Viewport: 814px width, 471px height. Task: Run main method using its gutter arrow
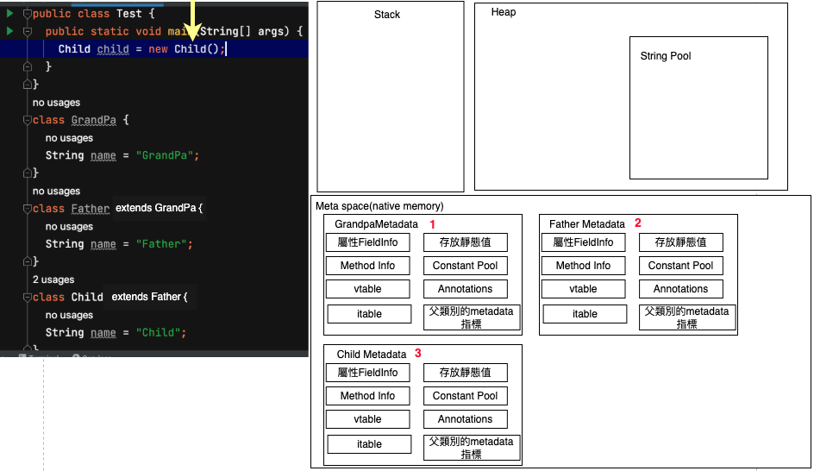pyautogui.click(x=9, y=31)
